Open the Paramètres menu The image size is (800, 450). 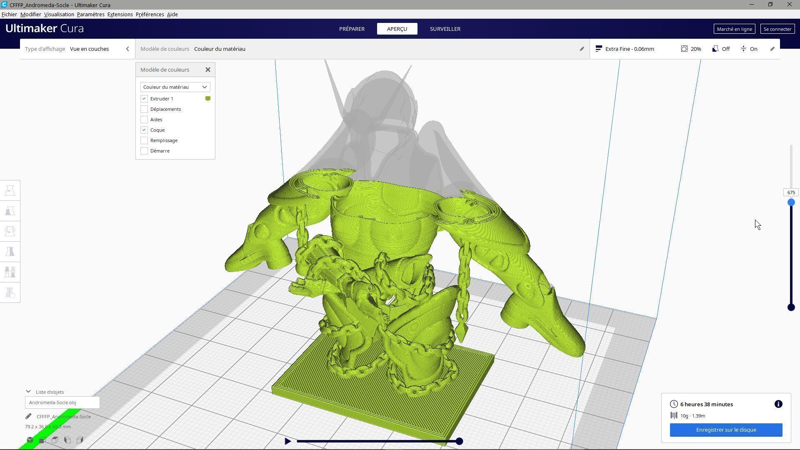coord(90,14)
